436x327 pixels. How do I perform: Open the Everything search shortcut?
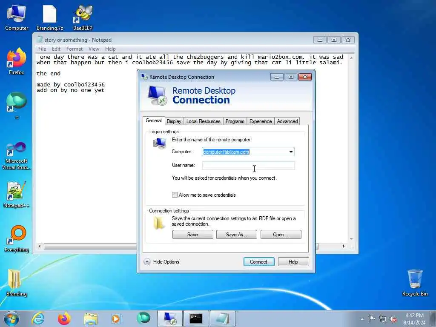coord(17,238)
